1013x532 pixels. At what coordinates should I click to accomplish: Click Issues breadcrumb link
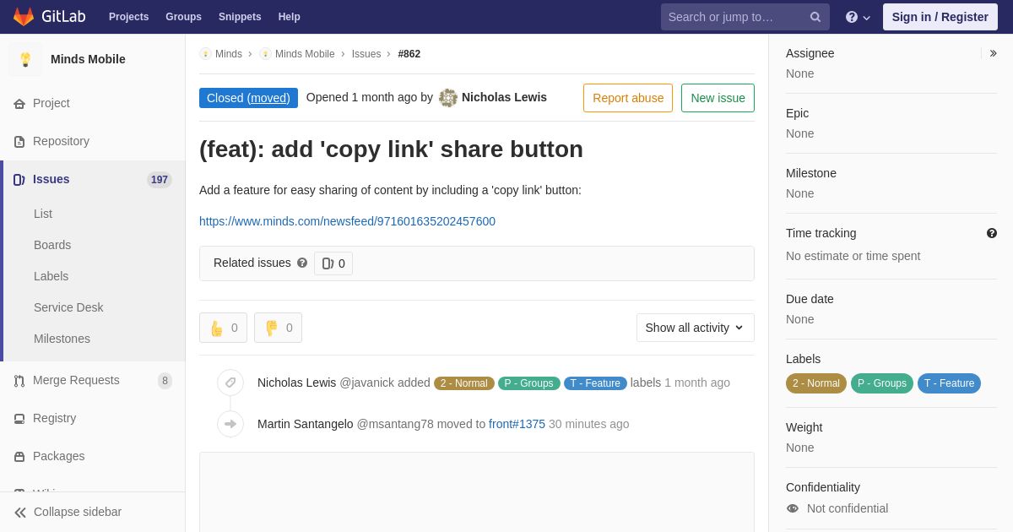click(x=366, y=54)
